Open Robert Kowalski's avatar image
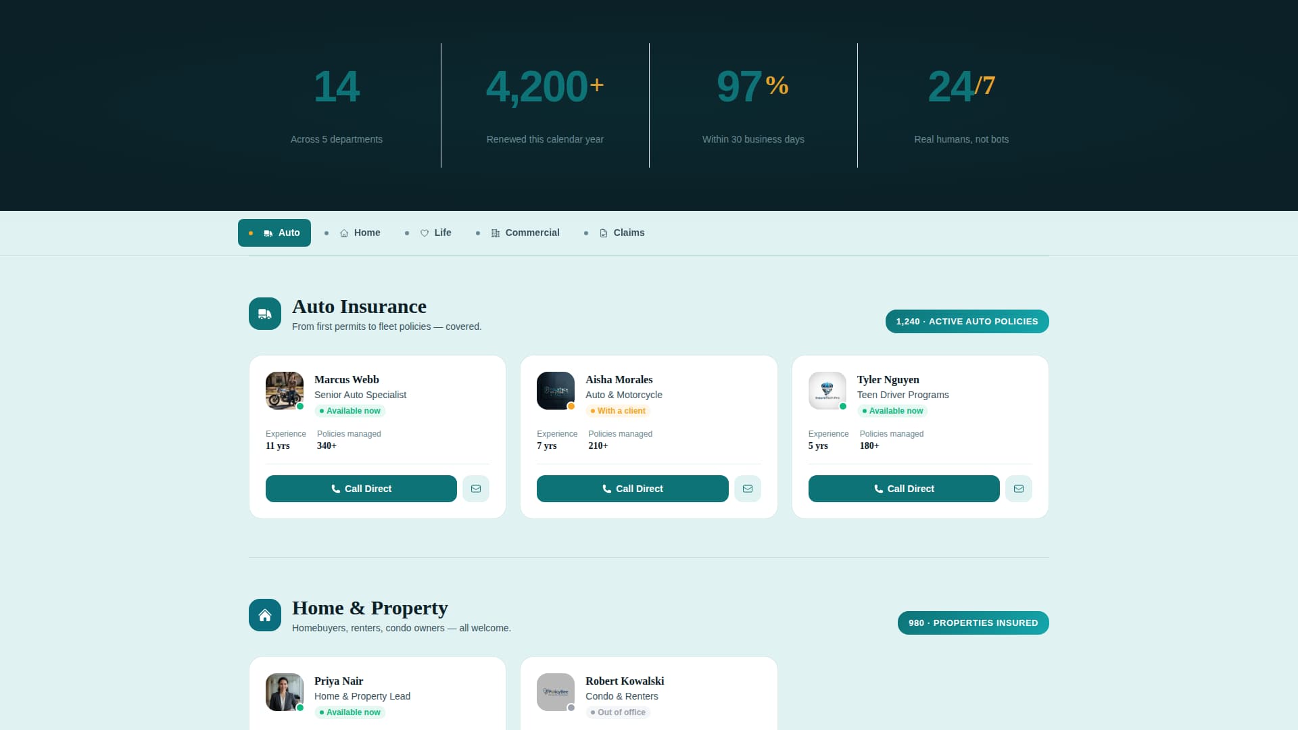Screen dimensions: 1298x730 (556, 692)
